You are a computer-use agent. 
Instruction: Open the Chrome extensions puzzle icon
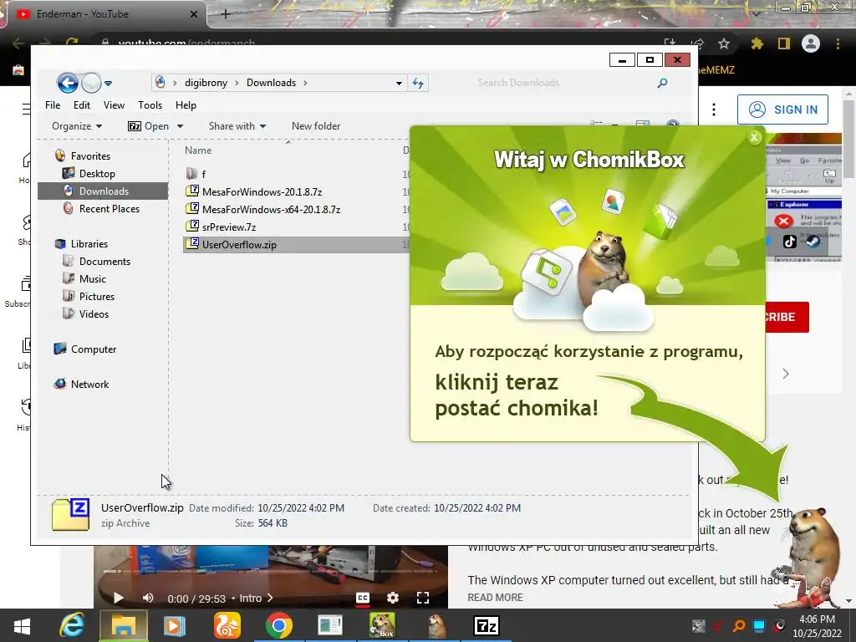(757, 43)
